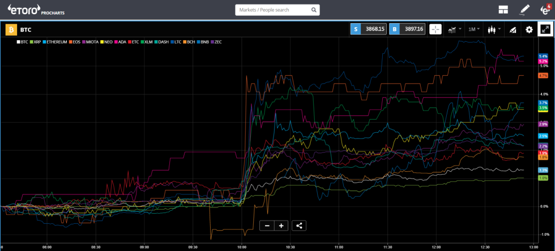Open the 1M timeframe dropdown
The height and width of the screenshot is (251, 555).
click(473, 29)
